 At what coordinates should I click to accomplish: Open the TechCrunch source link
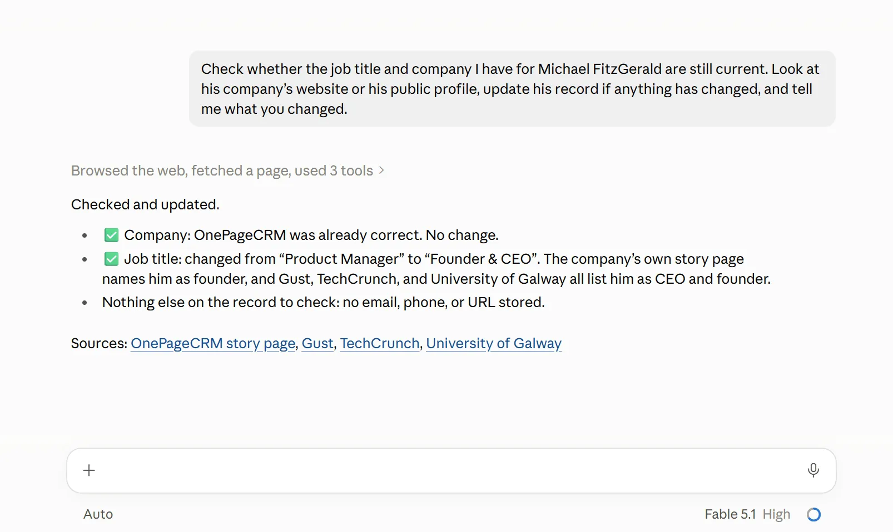pos(380,343)
